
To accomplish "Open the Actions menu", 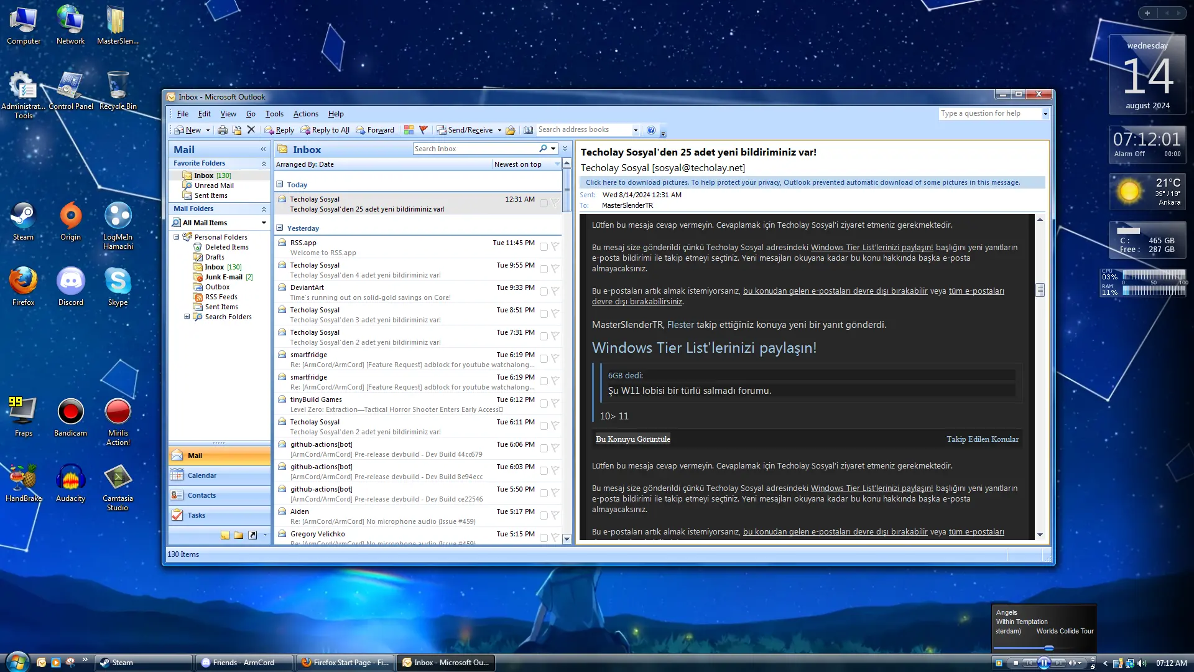I will 305,114.
